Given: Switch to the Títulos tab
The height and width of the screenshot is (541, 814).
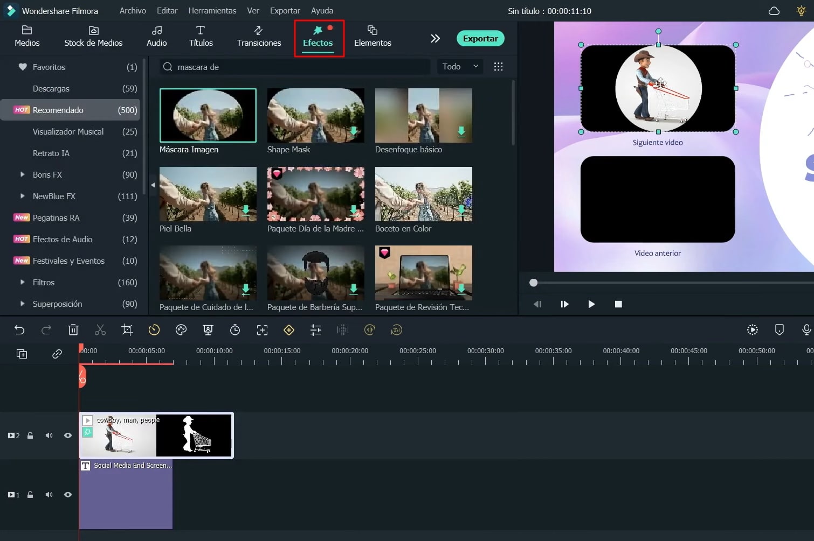Looking at the screenshot, I should 201,36.
